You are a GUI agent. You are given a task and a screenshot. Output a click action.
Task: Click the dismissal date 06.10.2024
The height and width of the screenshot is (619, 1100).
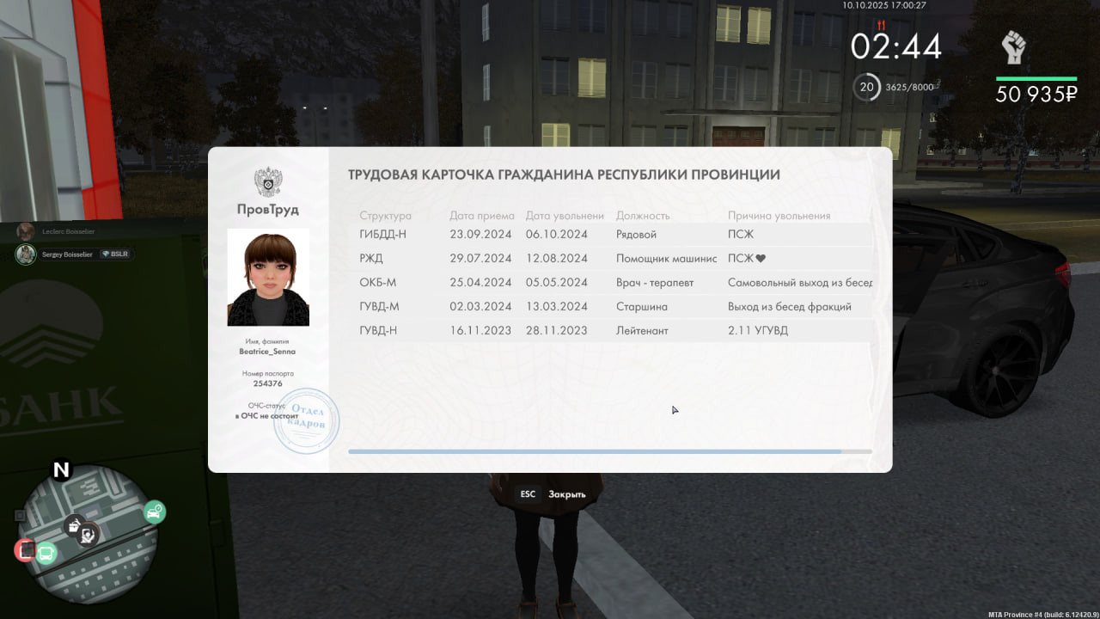click(x=557, y=234)
